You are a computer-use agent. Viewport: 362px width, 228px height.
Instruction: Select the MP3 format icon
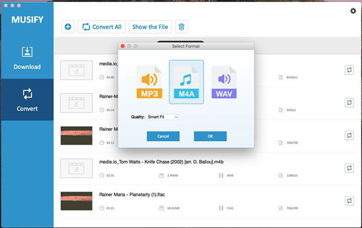click(x=150, y=82)
